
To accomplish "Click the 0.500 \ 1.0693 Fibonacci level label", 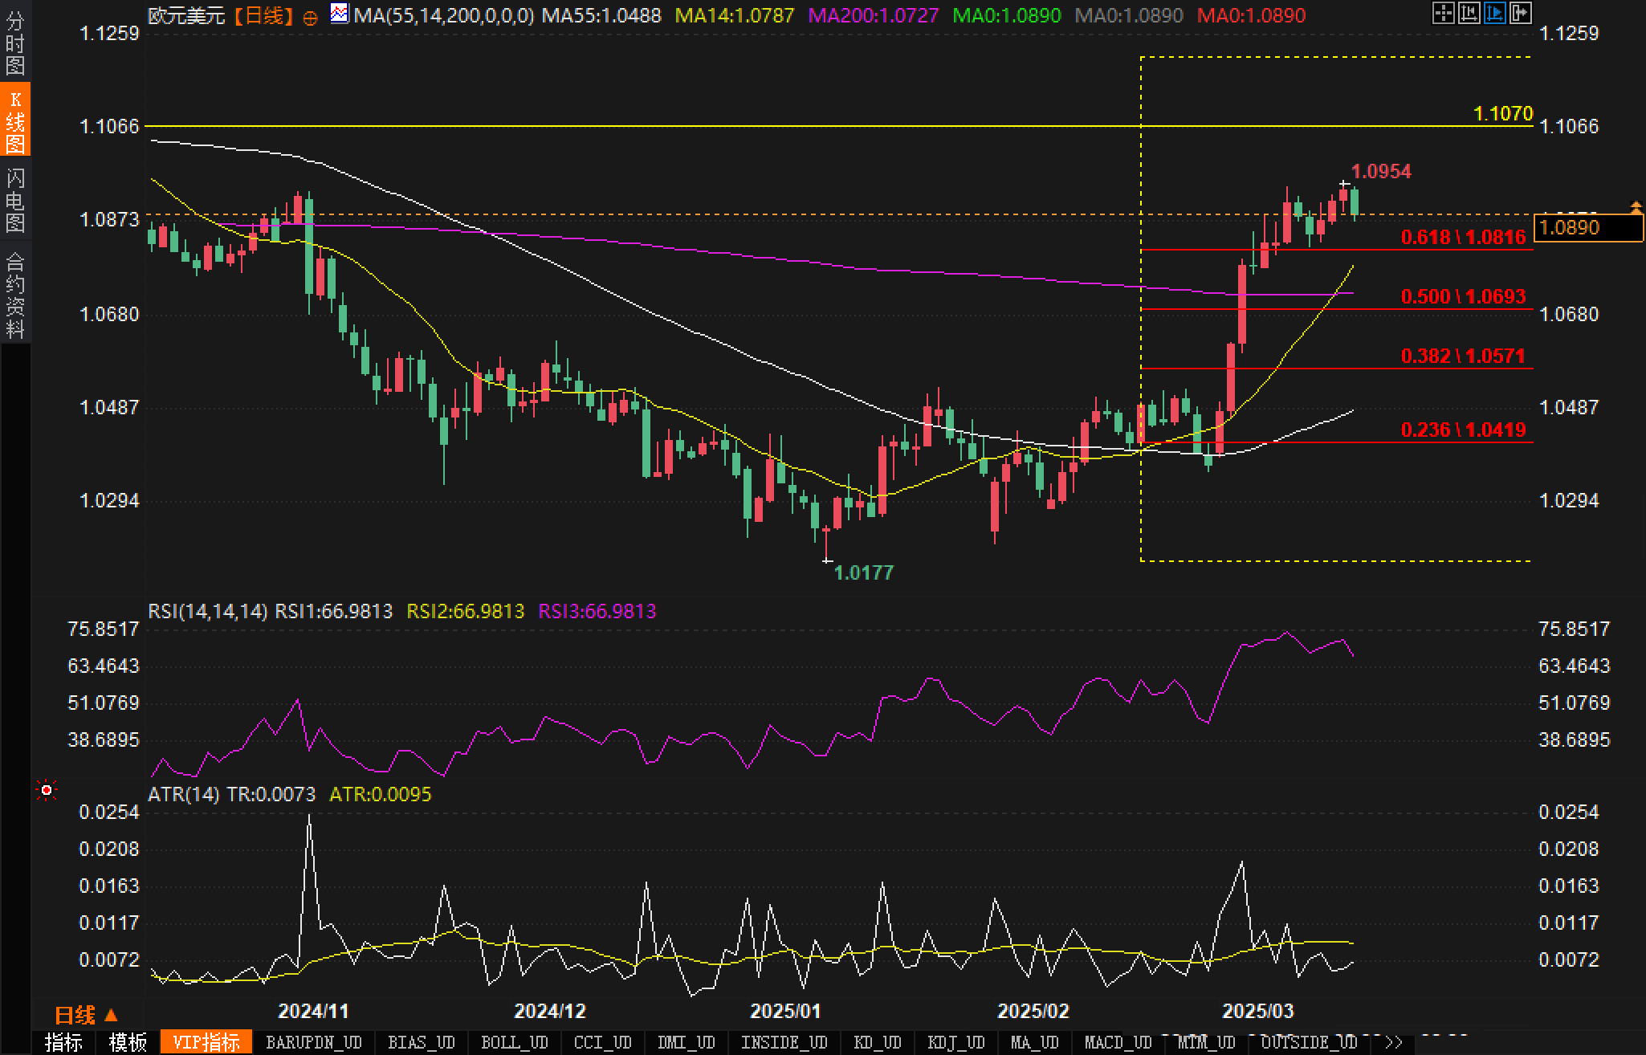I will click(1463, 296).
